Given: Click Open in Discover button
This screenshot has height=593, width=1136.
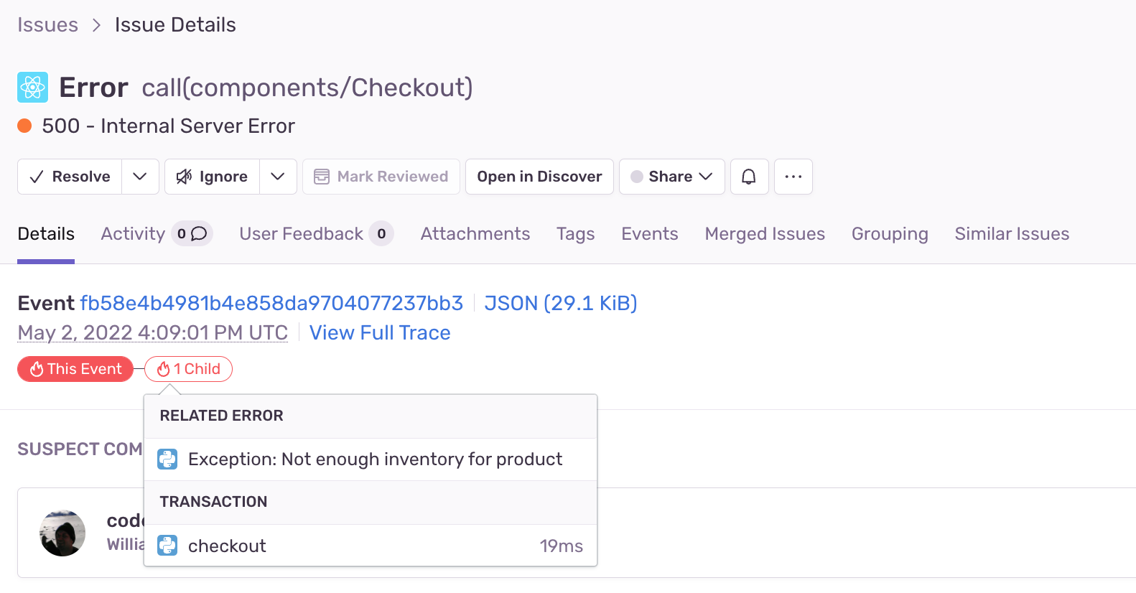Looking at the screenshot, I should [x=539, y=177].
